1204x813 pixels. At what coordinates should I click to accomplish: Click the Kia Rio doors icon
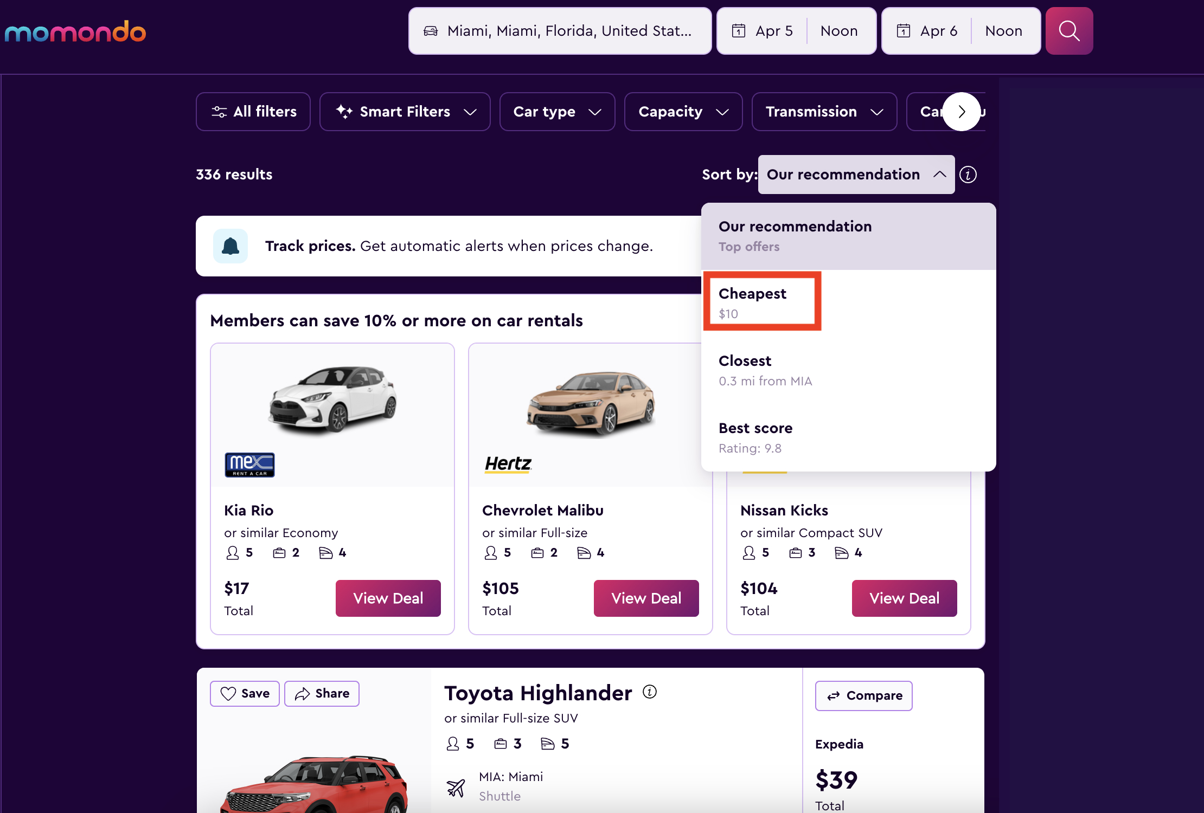click(325, 553)
